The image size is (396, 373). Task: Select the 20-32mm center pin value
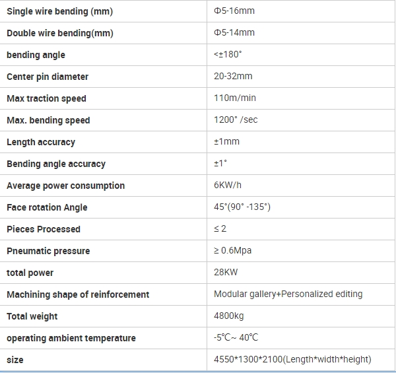[233, 77]
